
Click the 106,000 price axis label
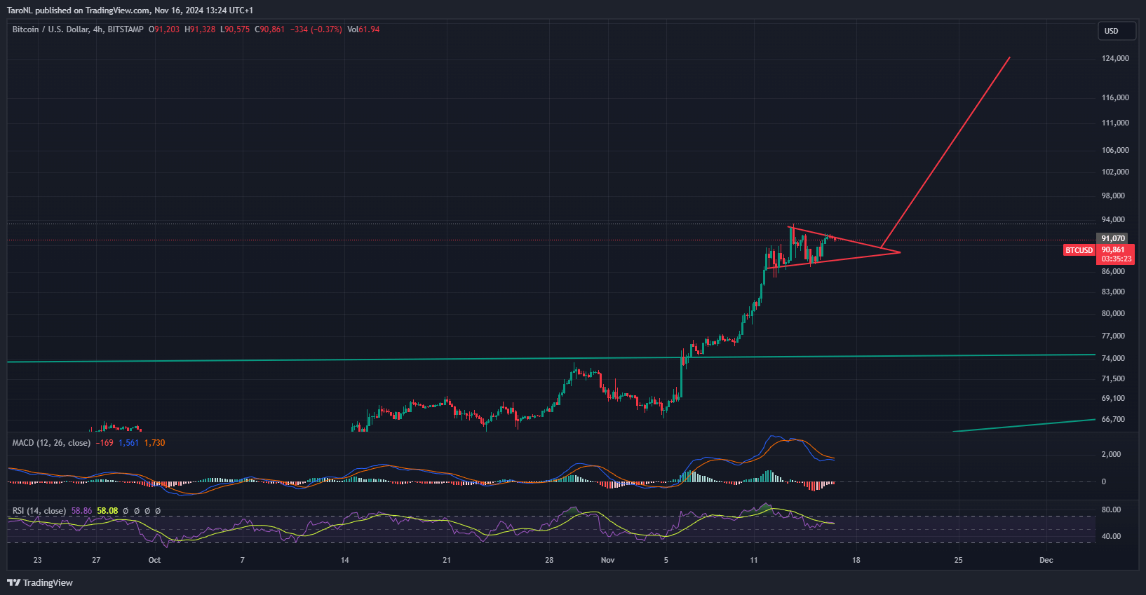(1115, 150)
